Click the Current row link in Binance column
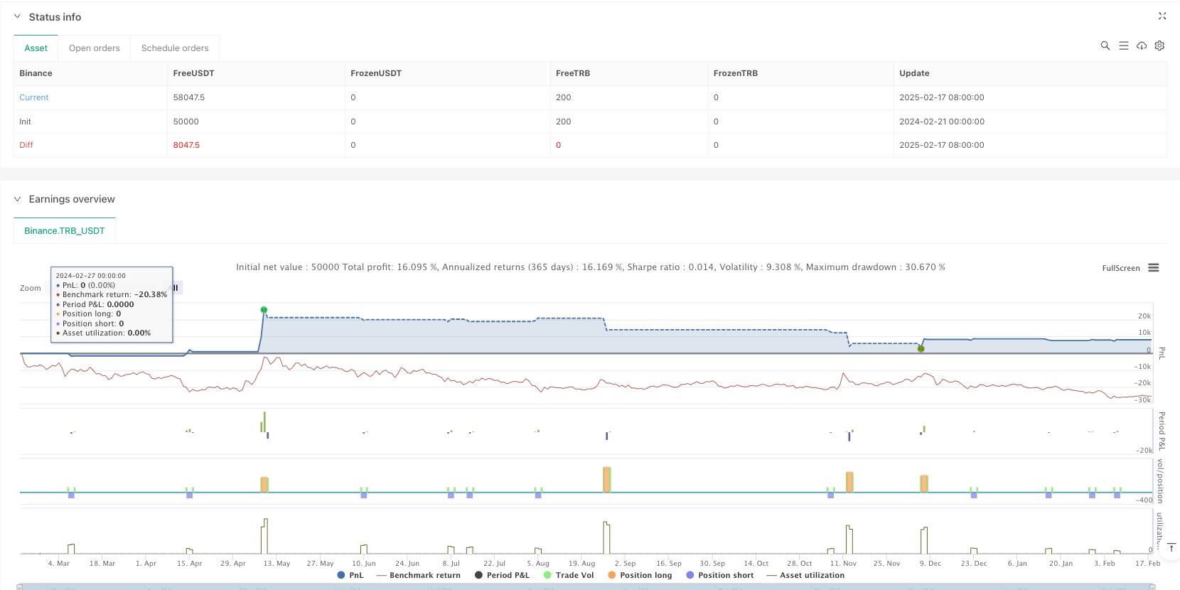The height and width of the screenshot is (590, 1180). pos(34,97)
